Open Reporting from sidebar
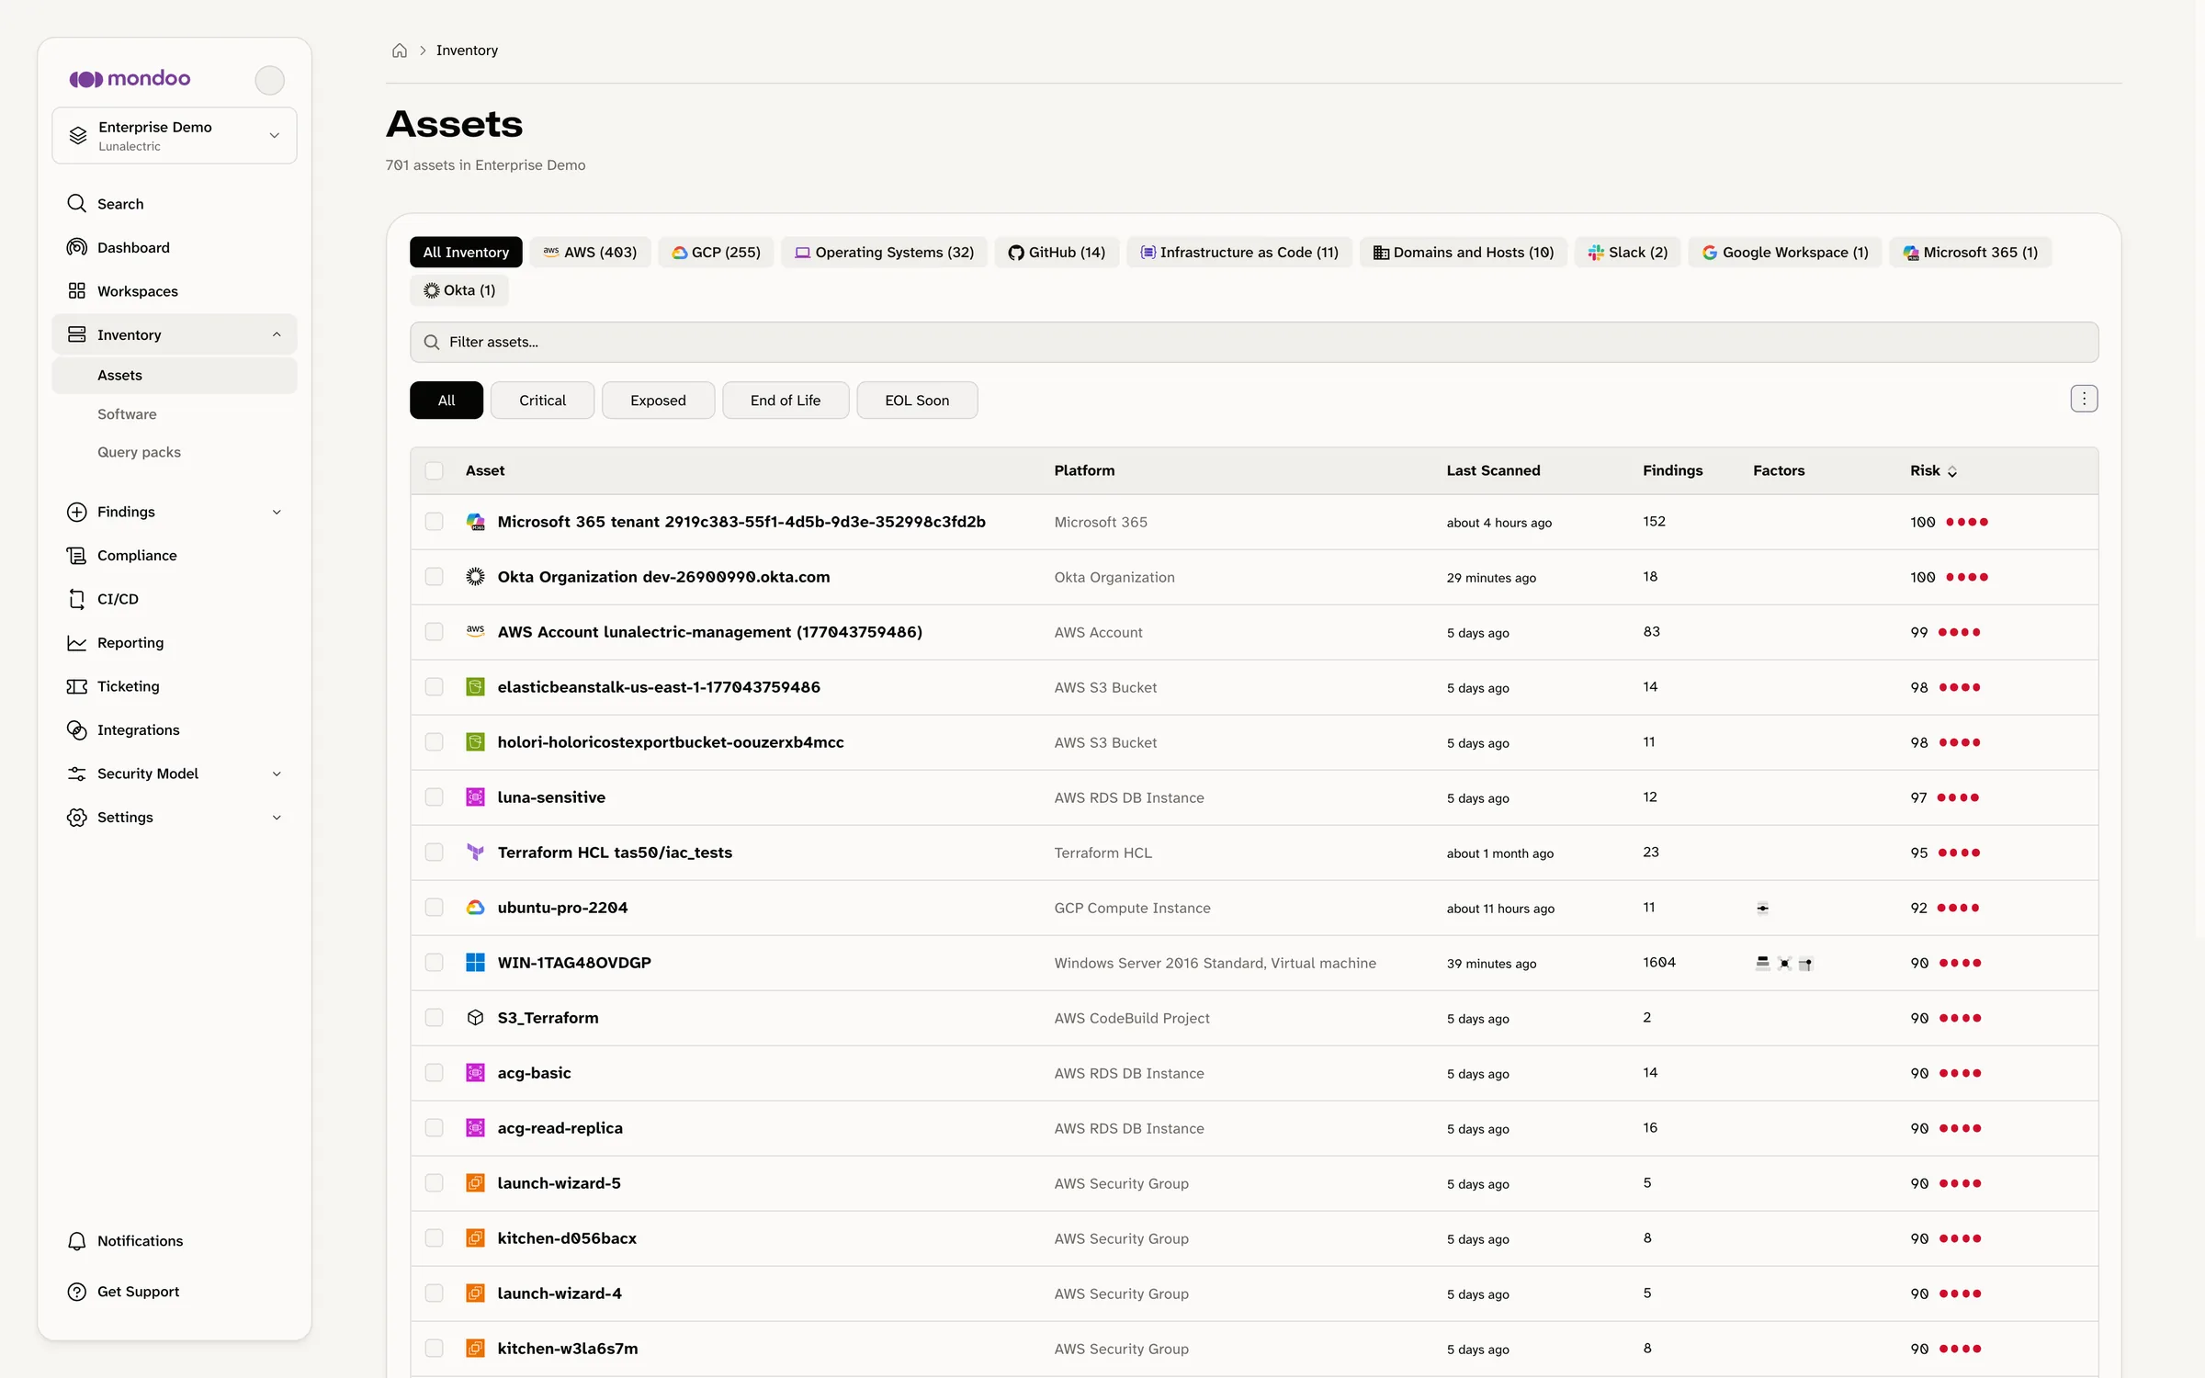Viewport: 2205px width, 1378px height. point(175,642)
